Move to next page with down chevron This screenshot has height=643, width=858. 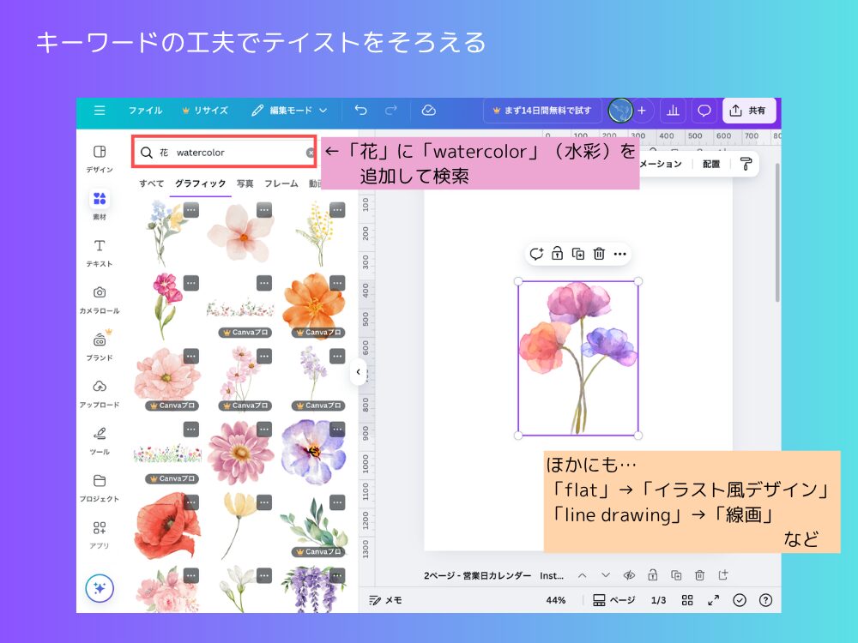point(605,575)
